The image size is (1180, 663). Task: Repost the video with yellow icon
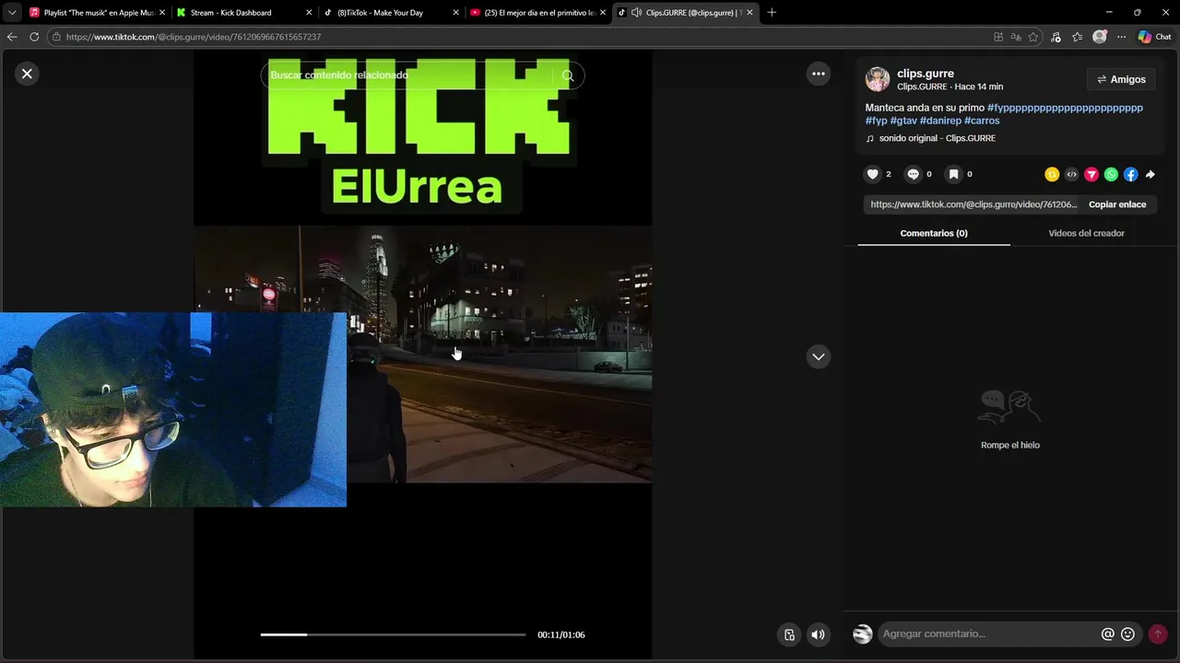pos(1051,174)
